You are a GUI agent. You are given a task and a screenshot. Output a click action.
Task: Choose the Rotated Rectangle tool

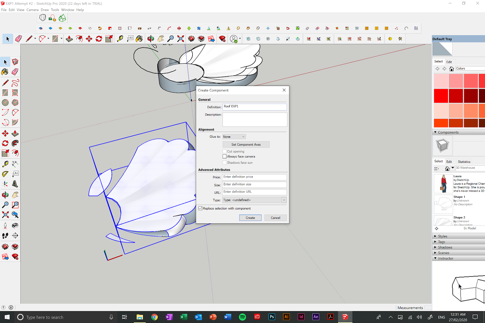(15, 93)
